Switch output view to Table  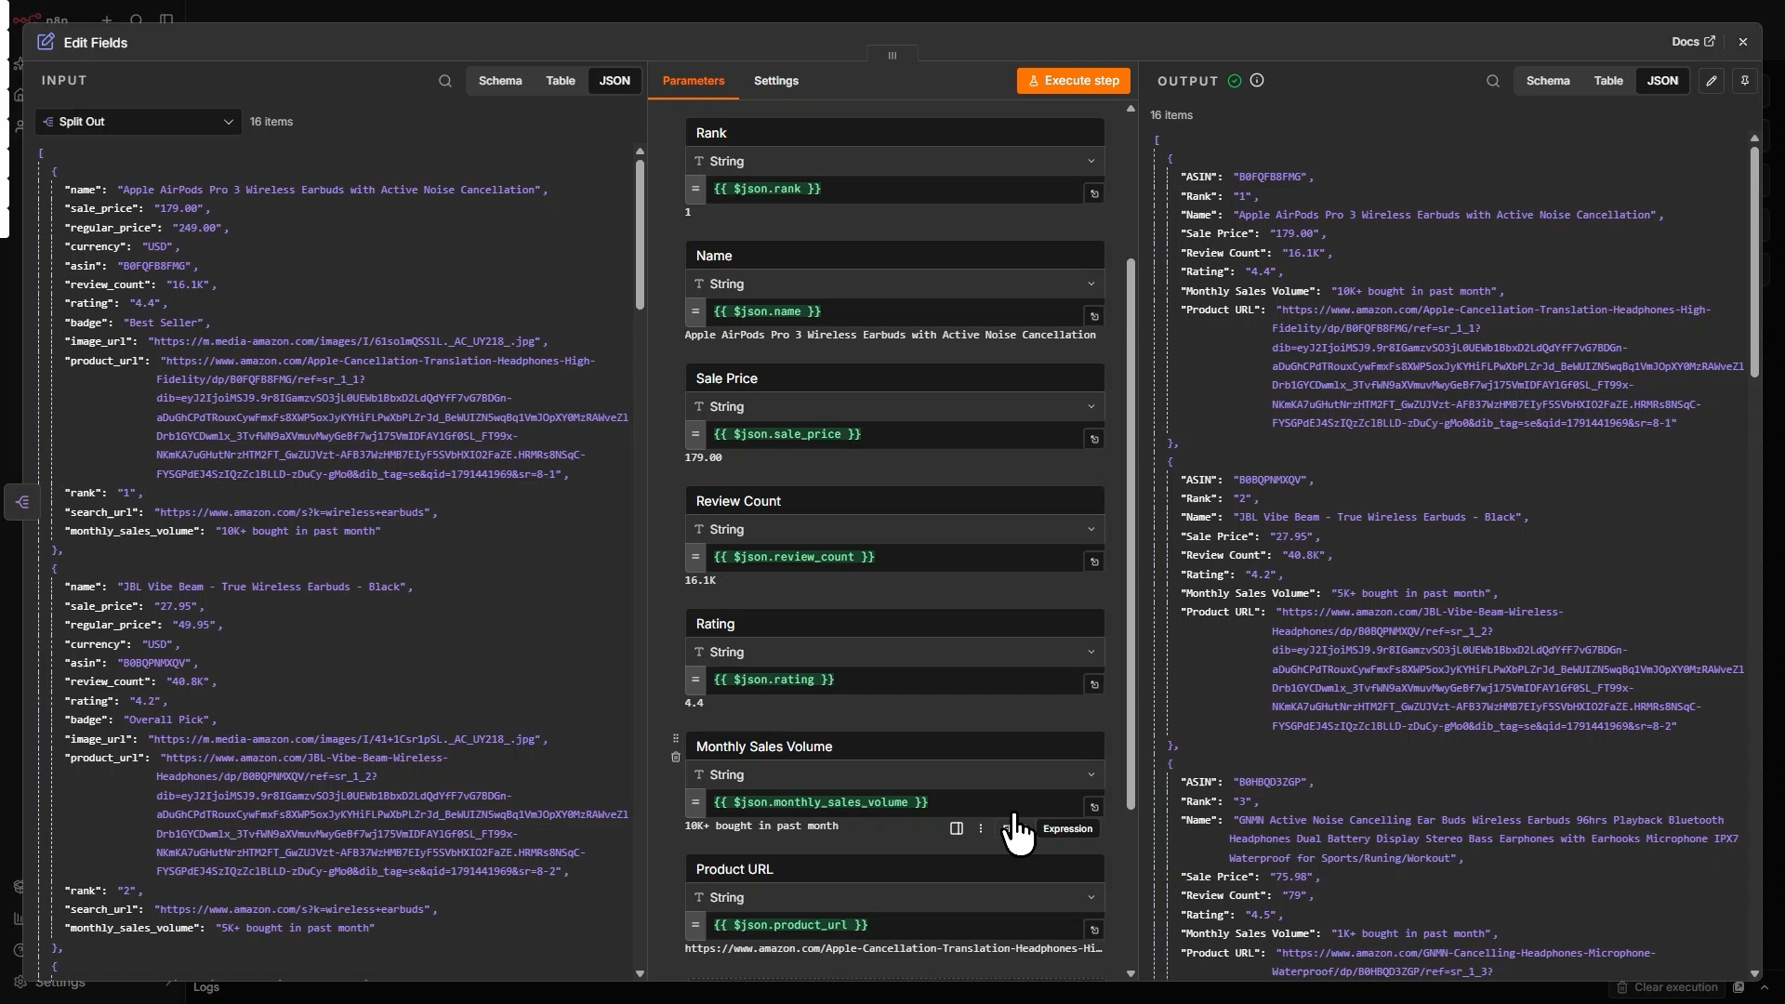pos(1608,81)
